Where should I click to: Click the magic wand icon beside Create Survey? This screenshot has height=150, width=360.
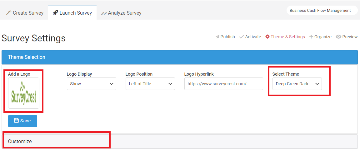(9, 13)
